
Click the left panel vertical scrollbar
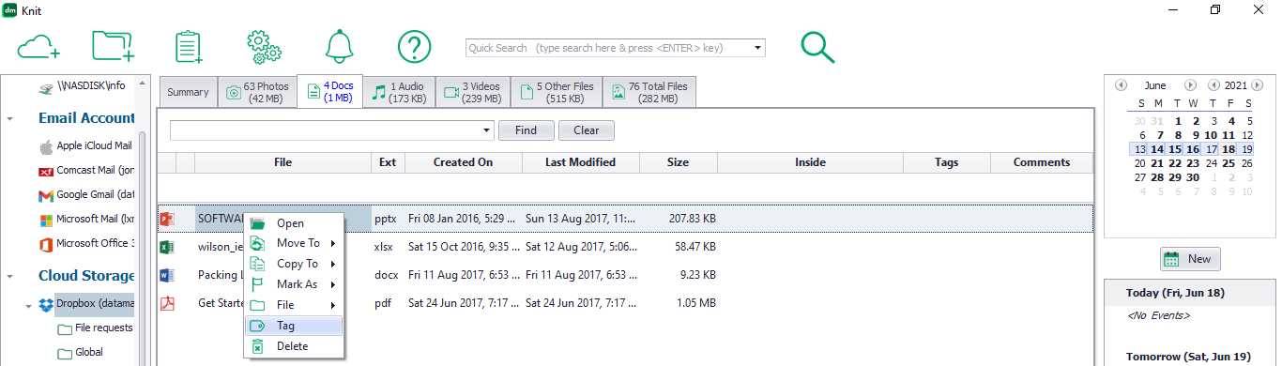[143, 221]
